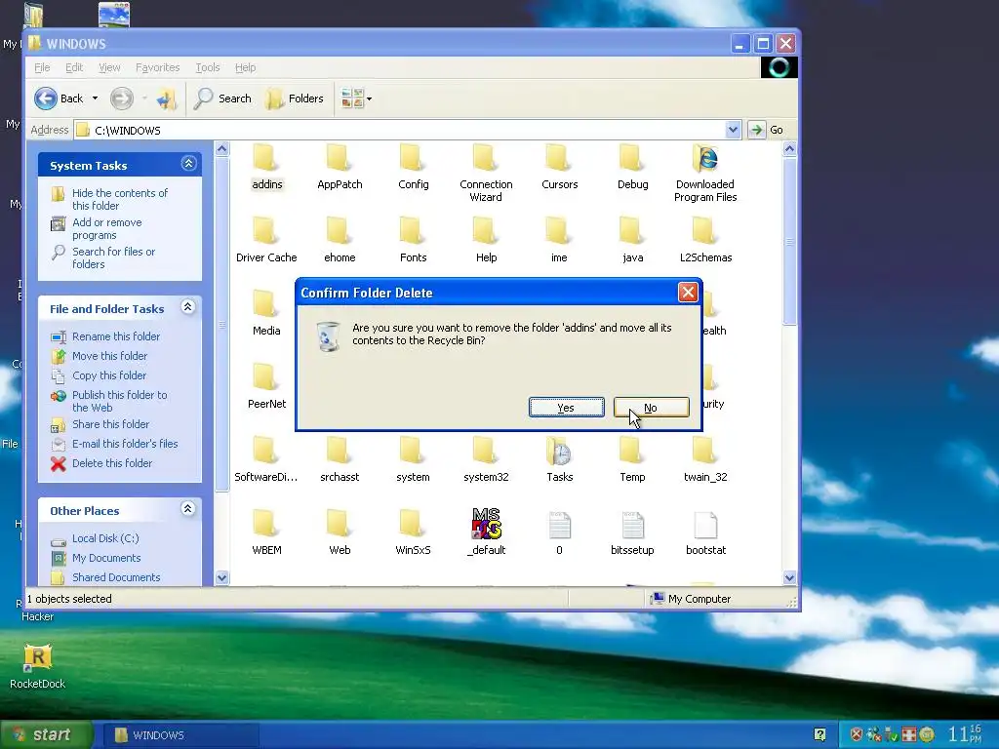Select the Connection Wizard folder
The width and height of the screenshot is (999, 749).
click(486, 174)
